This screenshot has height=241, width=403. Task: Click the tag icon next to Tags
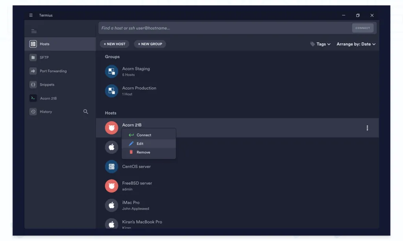(312, 44)
